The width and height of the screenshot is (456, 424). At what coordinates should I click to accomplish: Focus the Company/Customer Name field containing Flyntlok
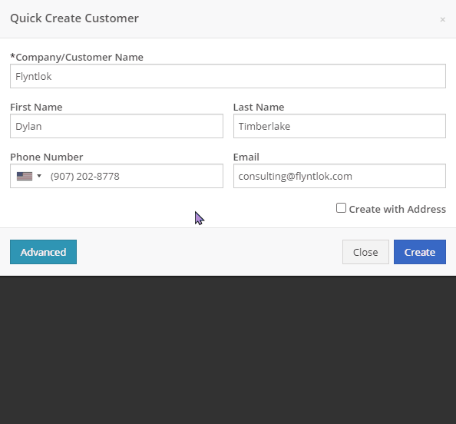(x=228, y=76)
